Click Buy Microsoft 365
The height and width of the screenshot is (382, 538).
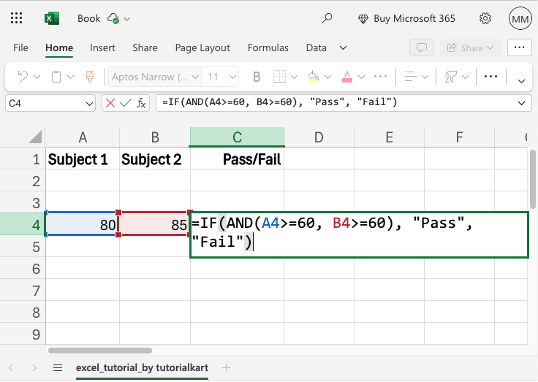click(406, 18)
